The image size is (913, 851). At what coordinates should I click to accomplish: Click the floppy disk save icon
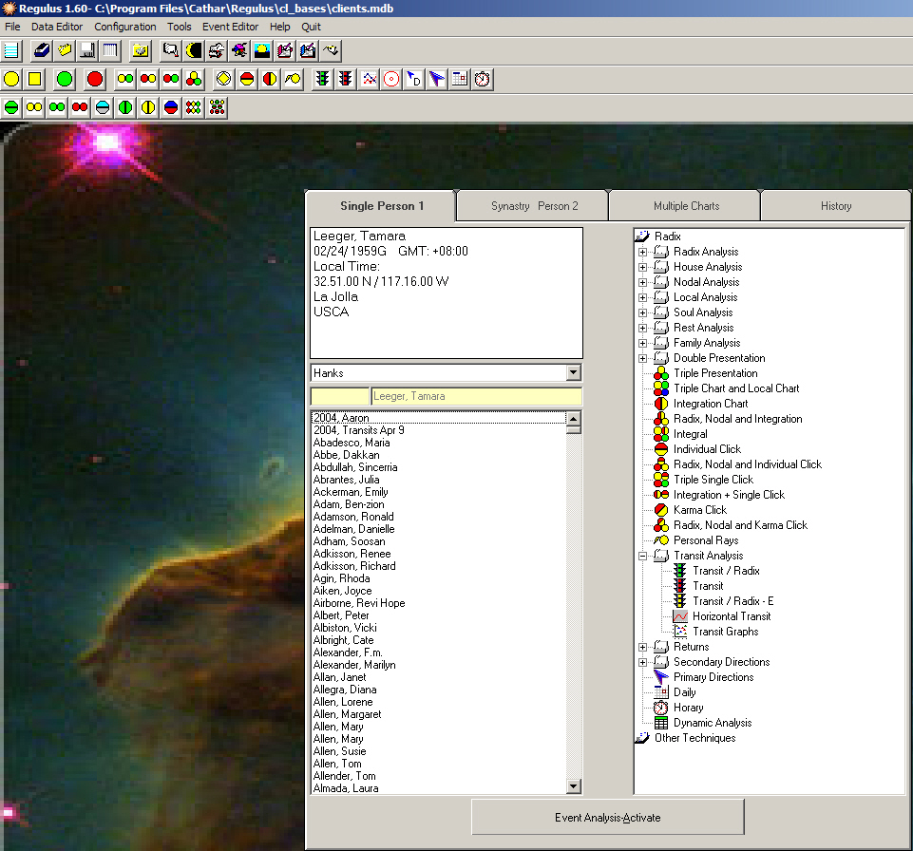click(87, 50)
